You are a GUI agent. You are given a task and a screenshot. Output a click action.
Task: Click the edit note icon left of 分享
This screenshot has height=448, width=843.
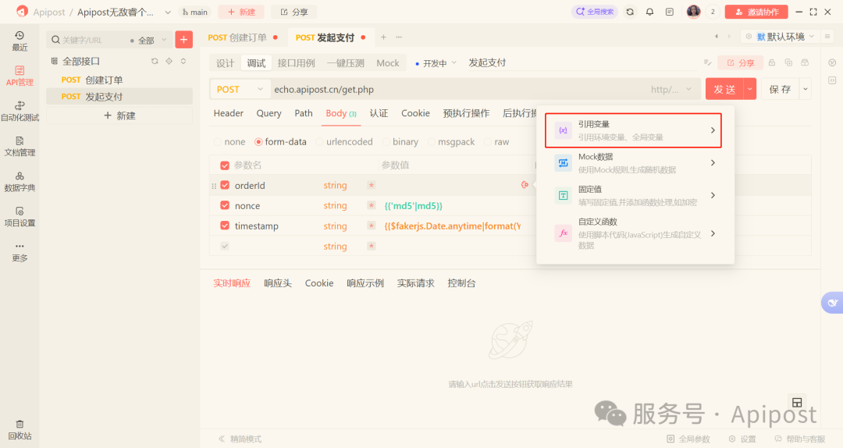[707, 62]
